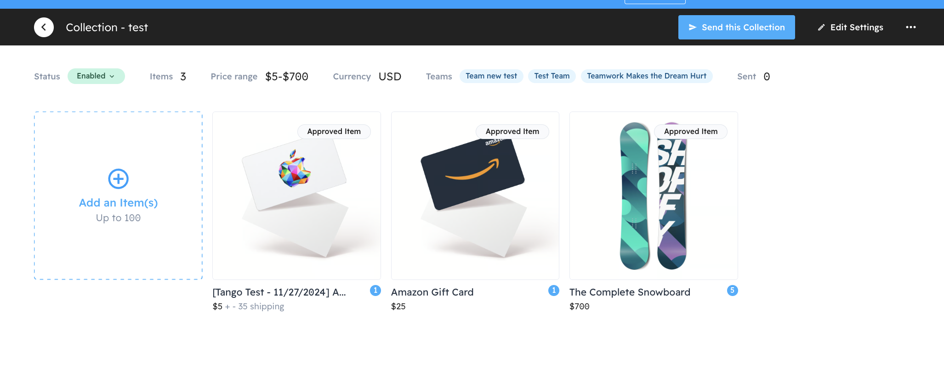Image resolution: width=944 pixels, height=391 pixels.
Task: Click the back arrow circle button
Action: (x=44, y=28)
